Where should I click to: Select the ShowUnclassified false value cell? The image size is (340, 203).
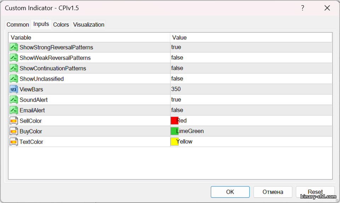251,79
